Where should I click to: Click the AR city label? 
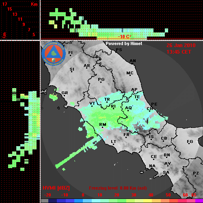pos(87,66)
